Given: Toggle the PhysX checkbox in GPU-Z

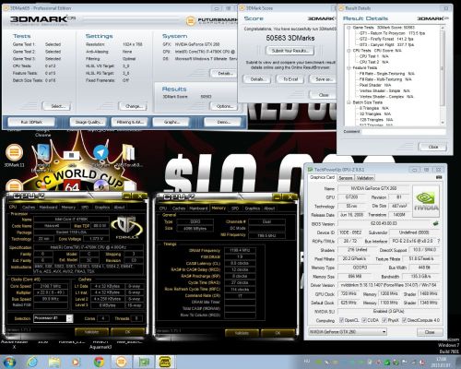Looking at the screenshot, I should pos(384,320).
